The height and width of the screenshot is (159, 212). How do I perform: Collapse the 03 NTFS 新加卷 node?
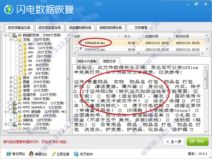[x=6, y=112]
